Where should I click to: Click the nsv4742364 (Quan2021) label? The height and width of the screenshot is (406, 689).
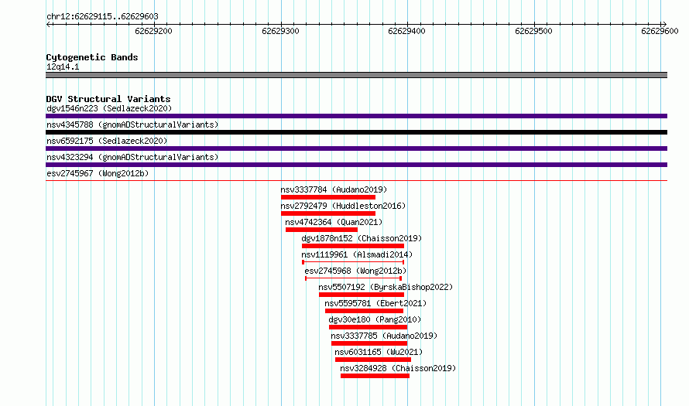(x=334, y=222)
